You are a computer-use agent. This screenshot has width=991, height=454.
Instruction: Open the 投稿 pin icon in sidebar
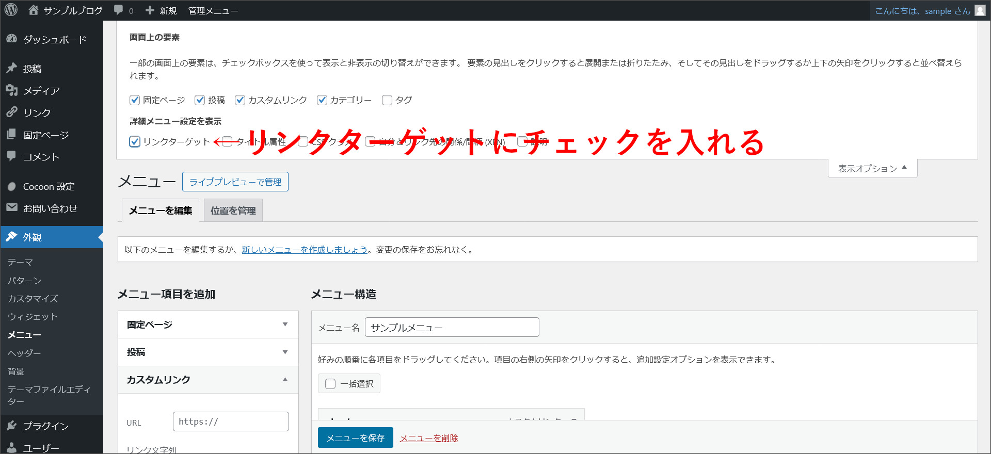click(x=11, y=68)
